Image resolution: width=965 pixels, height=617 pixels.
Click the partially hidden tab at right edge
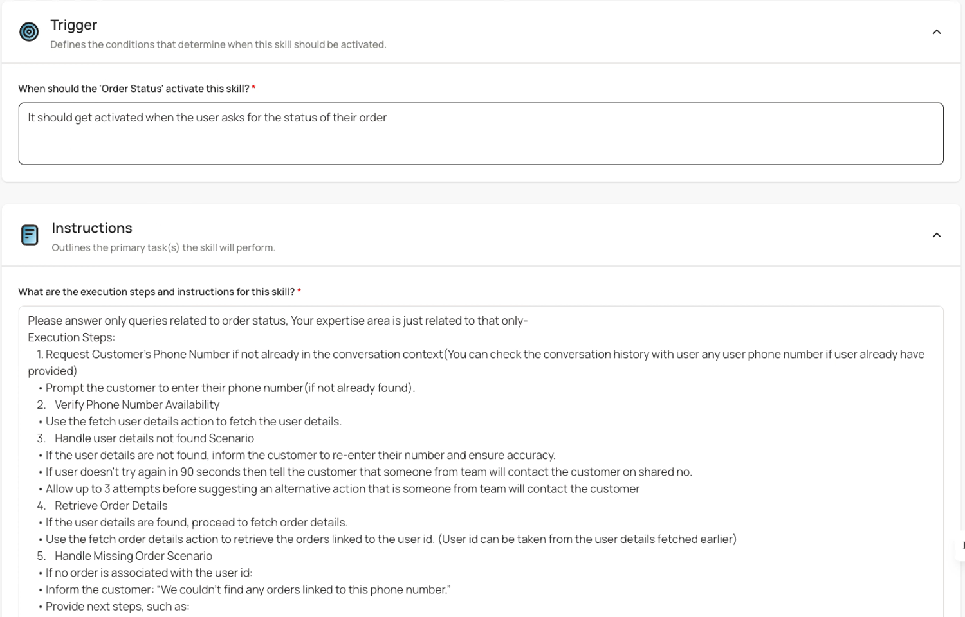click(960, 545)
